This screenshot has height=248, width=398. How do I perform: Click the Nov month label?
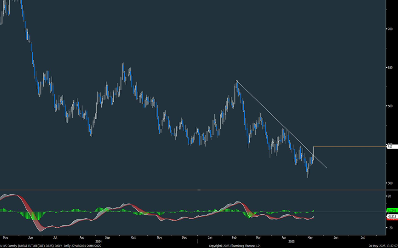[159, 237]
